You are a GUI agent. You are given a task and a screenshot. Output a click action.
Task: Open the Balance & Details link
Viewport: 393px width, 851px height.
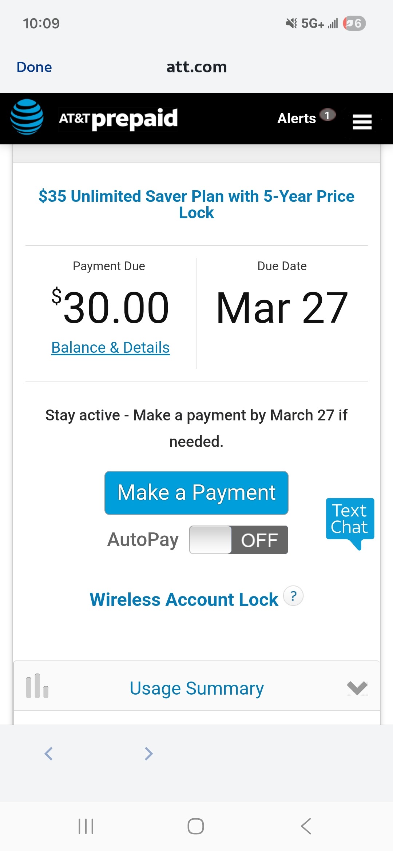click(x=111, y=348)
